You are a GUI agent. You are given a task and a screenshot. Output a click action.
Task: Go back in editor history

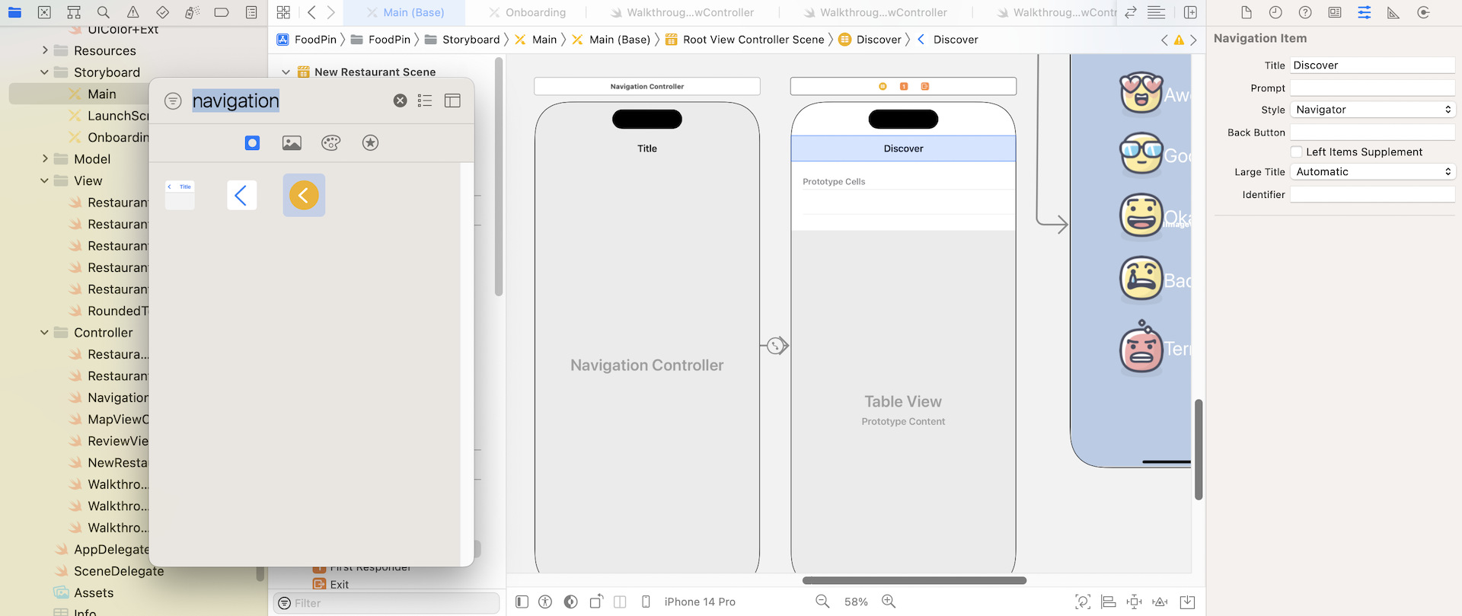(311, 12)
